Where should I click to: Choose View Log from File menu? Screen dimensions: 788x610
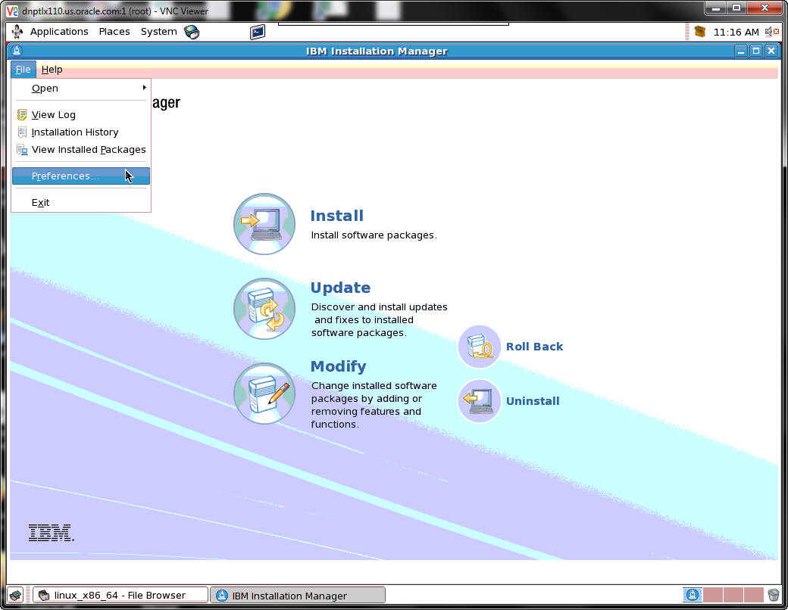point(81,115)
